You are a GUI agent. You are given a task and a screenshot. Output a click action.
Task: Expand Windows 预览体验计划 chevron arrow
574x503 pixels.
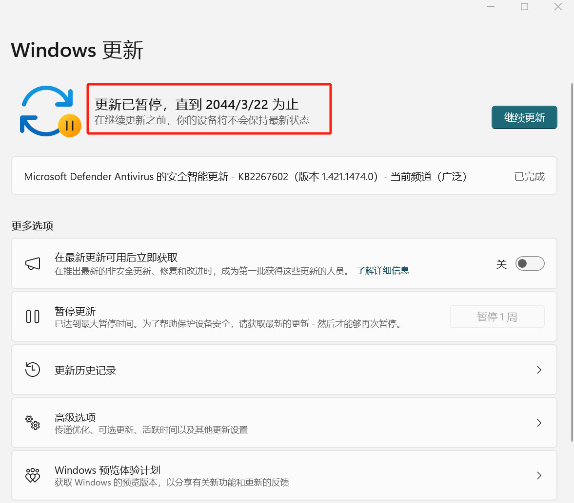(x=539, y=476)
